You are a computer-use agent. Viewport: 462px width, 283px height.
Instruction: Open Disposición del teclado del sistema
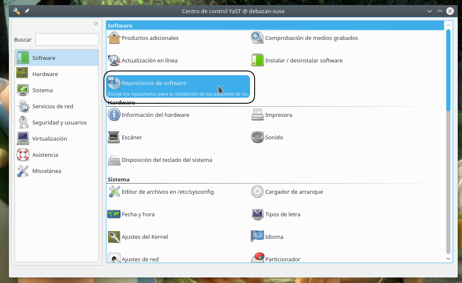166,160
